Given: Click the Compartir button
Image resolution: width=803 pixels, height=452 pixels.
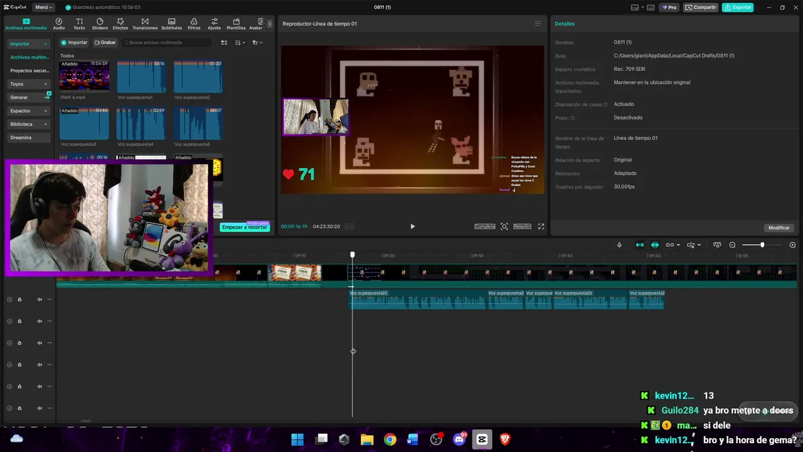Looking at the screenshot, I should [701, 8].
